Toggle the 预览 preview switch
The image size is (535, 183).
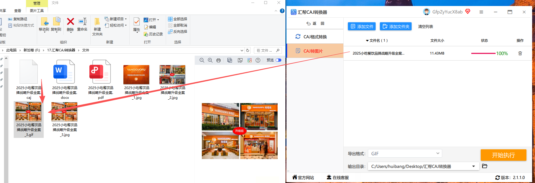coord(278,60)
